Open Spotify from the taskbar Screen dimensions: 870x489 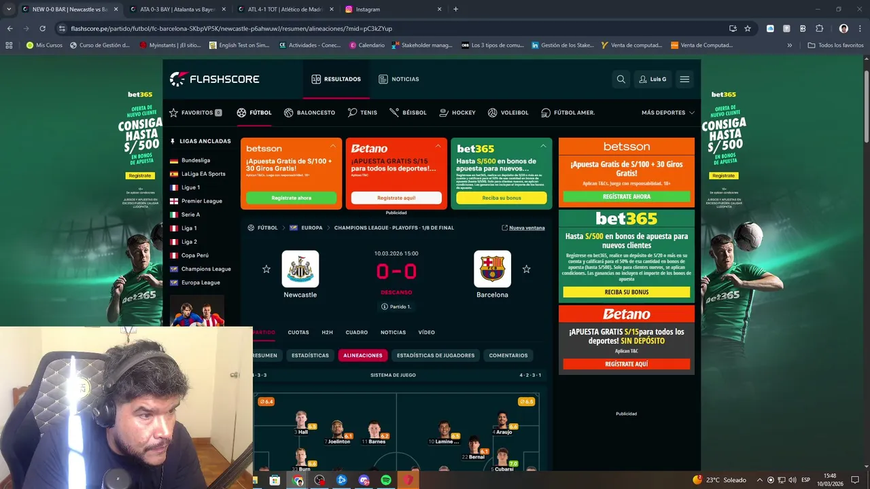(386, 480)
